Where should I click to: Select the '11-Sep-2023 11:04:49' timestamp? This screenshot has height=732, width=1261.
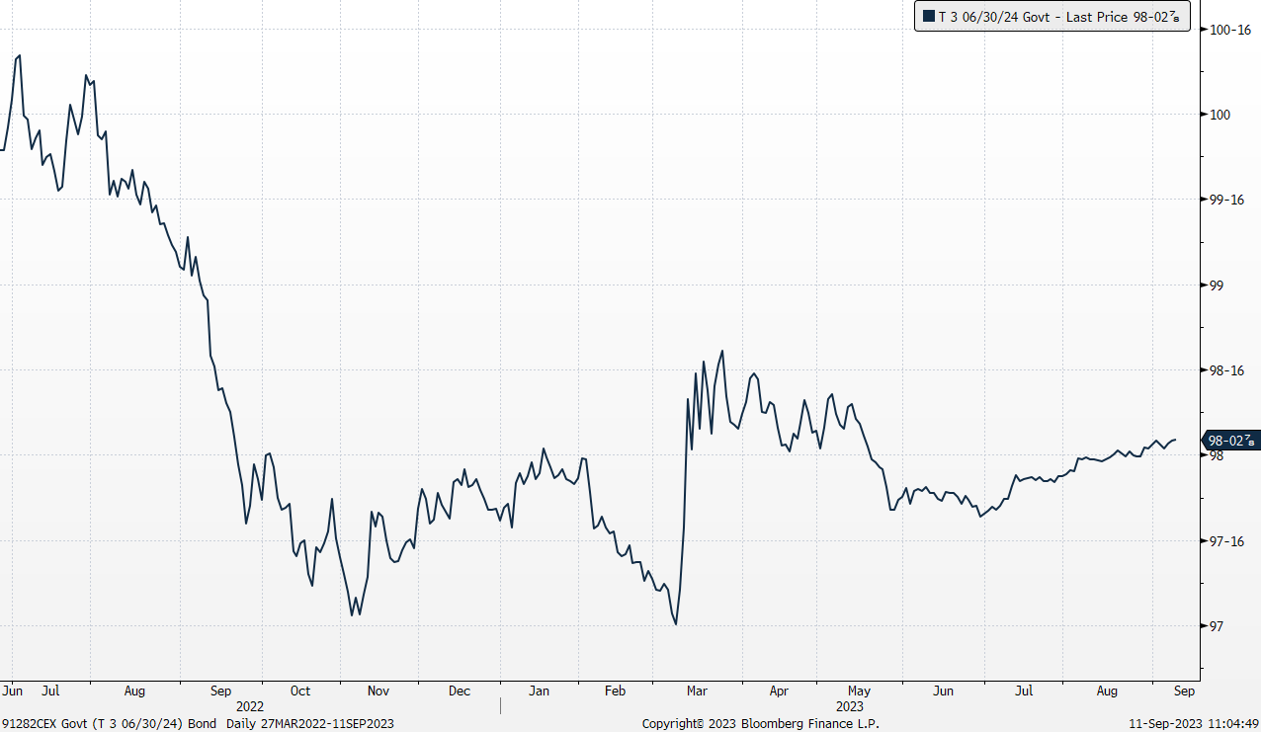[x=1195, y=724]
